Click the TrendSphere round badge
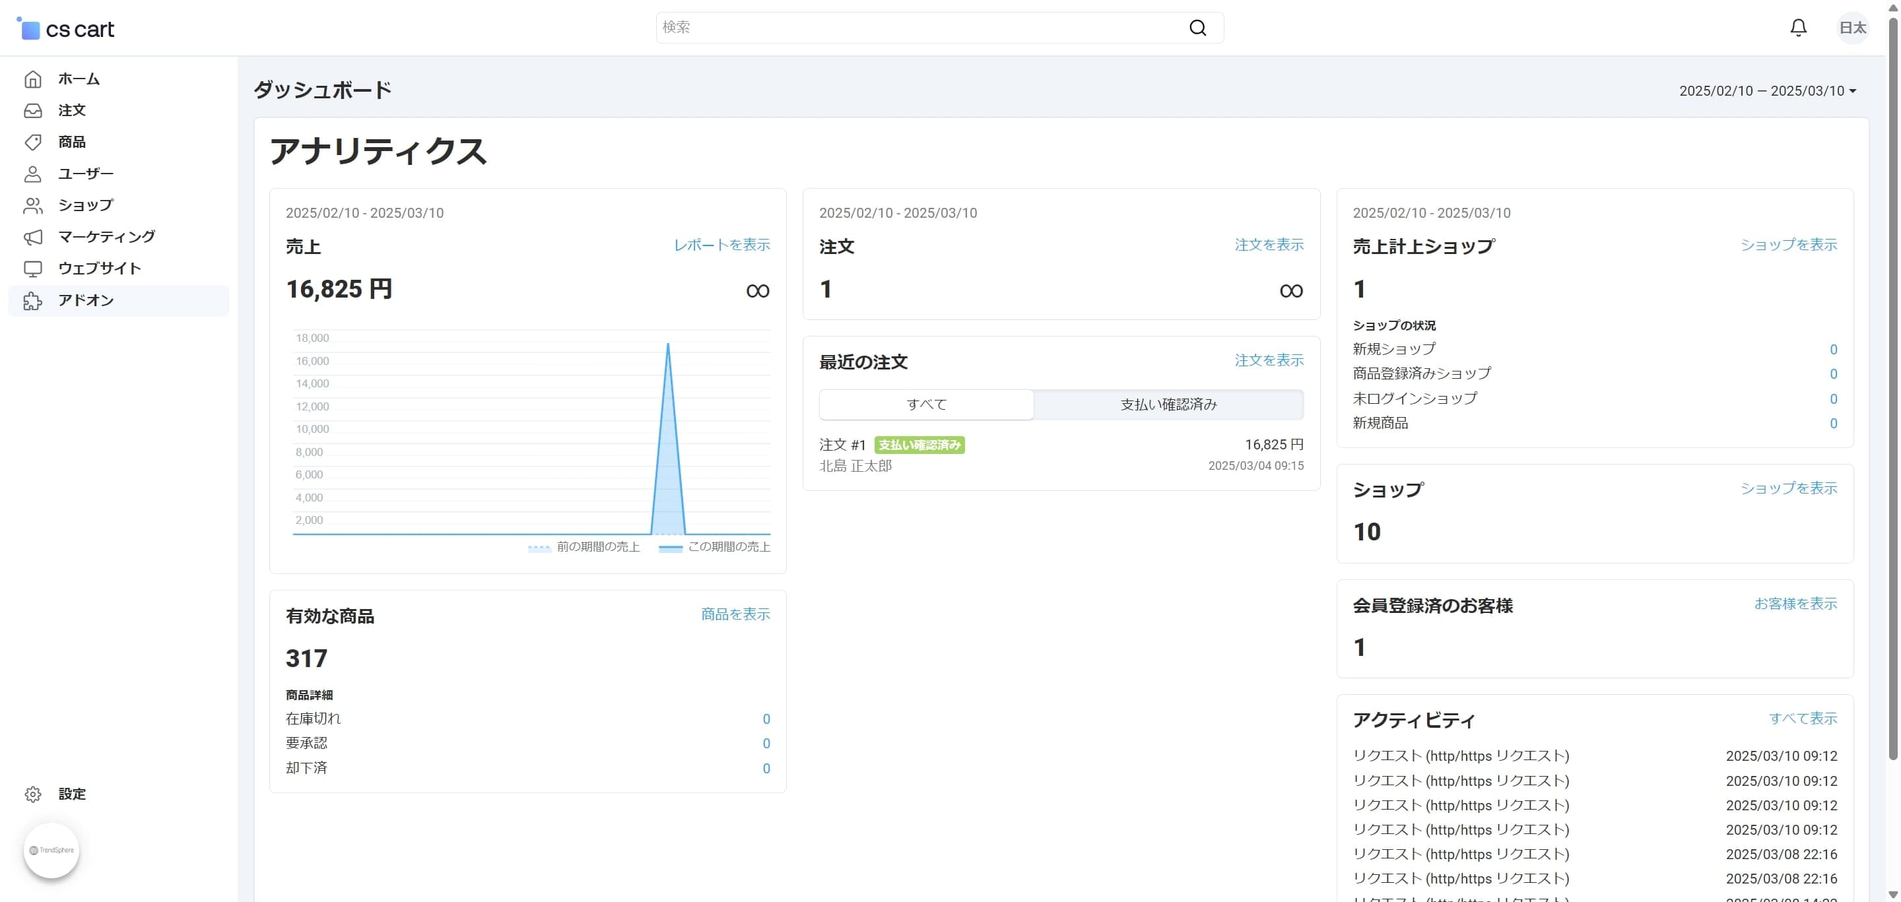Viewport: 1901px width, 902px height. coord(51,851)
